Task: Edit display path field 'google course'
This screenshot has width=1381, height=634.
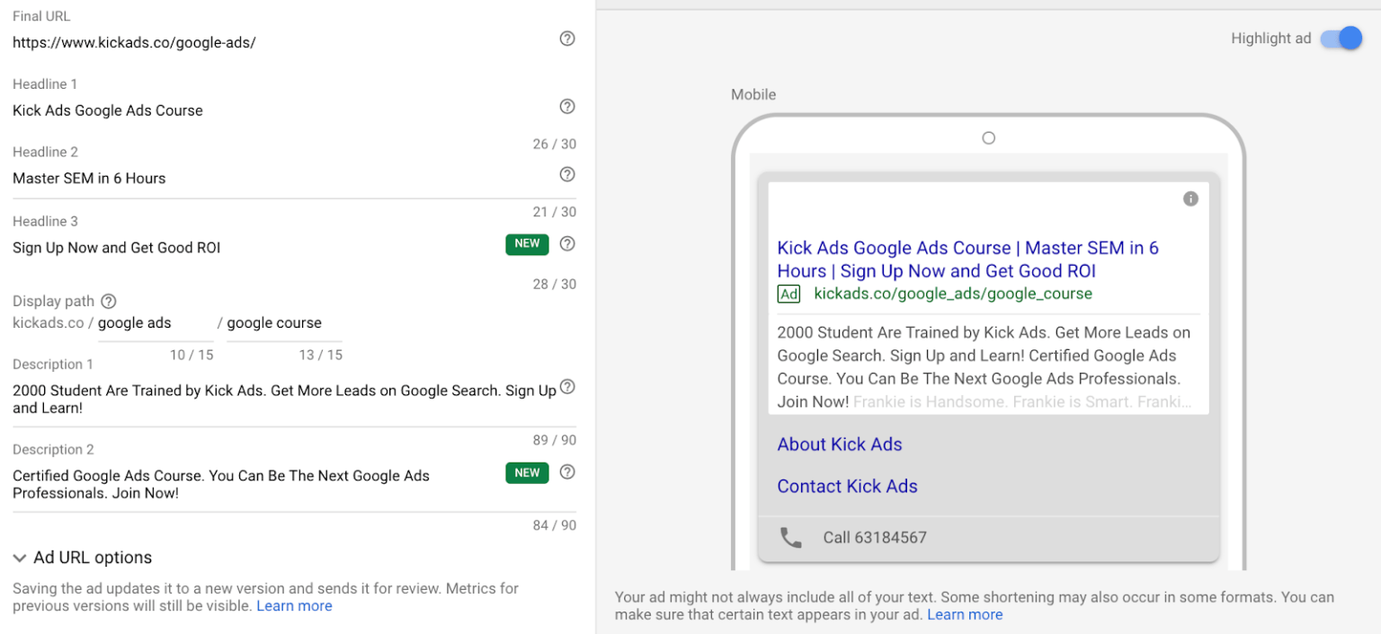Action: (x=284, y=323)
